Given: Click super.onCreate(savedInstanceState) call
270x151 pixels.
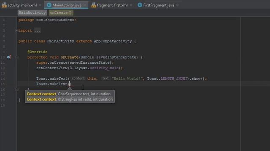Looking at the screenshot, I should (x=75, y=62).
